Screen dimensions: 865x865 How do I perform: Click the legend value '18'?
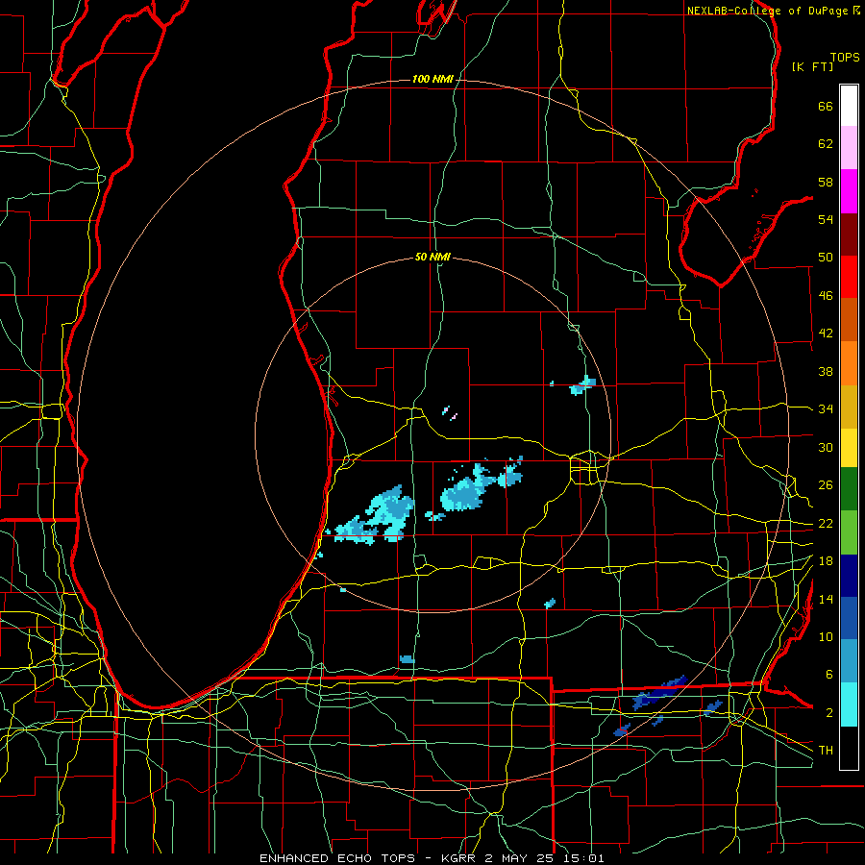click(x=826, y=561)
